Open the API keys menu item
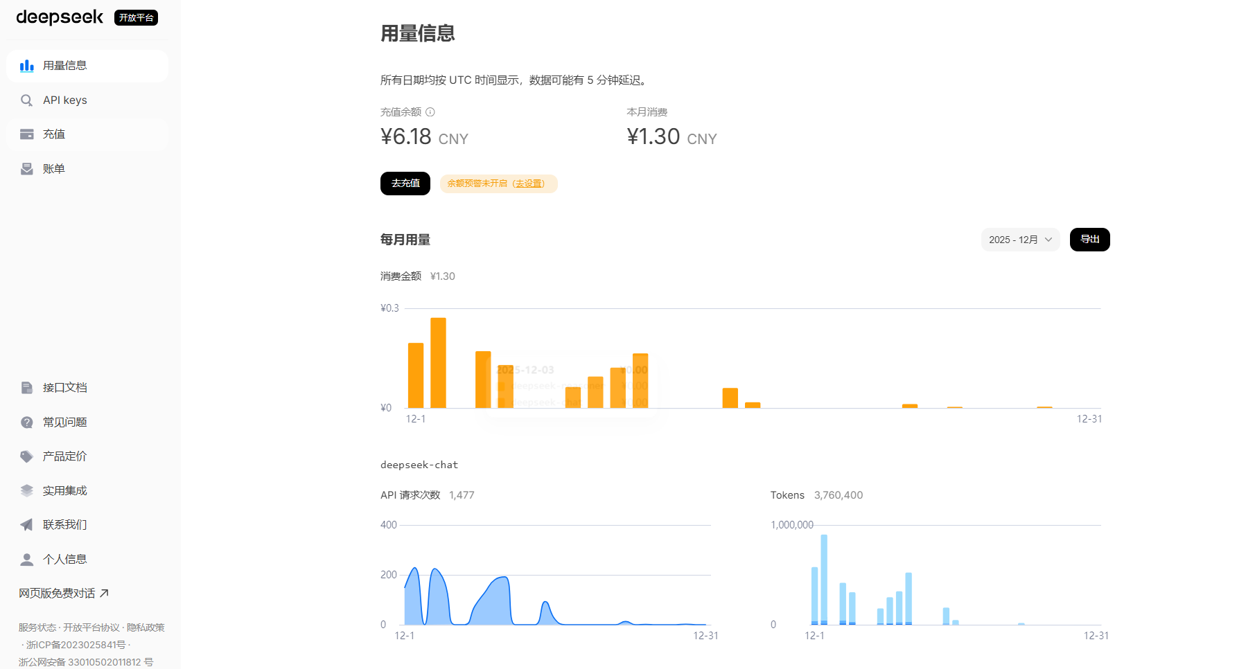Viewport: 1246px width, 669px height. coord(87,100)
